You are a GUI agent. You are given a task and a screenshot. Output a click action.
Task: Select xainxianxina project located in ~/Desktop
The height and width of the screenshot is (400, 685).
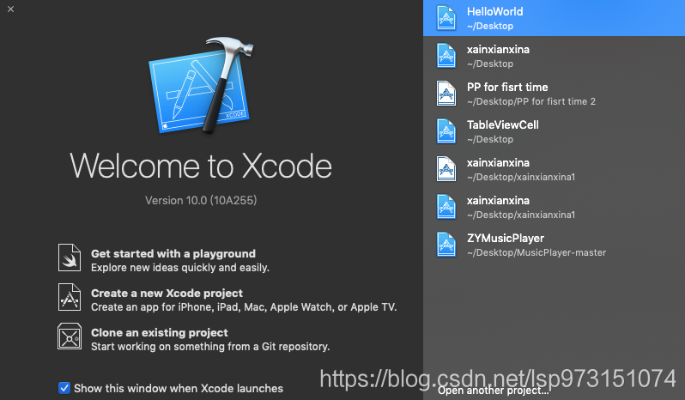[x=554, y=56]
